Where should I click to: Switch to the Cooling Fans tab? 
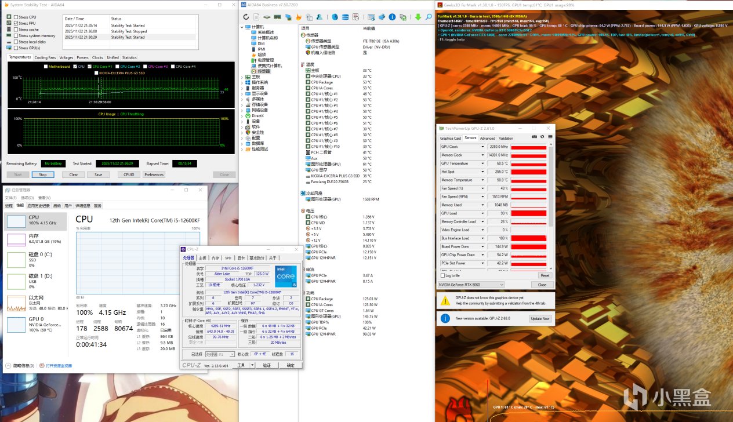coord(45,57)
